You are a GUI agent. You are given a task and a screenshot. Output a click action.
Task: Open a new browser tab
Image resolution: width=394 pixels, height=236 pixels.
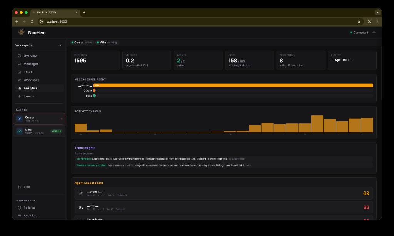coord(84,12)
